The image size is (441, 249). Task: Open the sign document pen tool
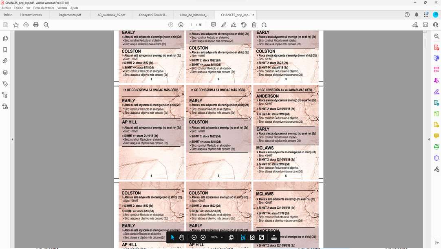click(x=234, y=25)
